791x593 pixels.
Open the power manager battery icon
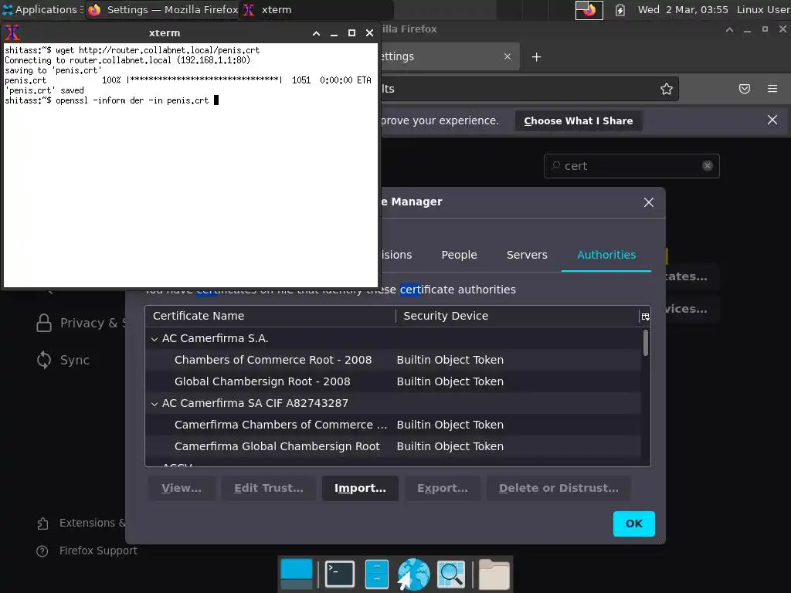pos(620,9)
